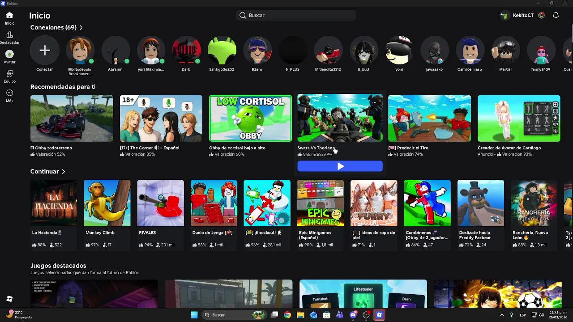Continue Monkey Climb game

click(107, 203)
